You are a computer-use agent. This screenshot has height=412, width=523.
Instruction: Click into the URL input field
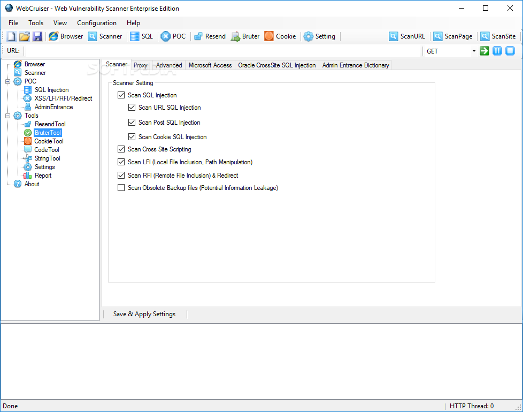(224, 51)
